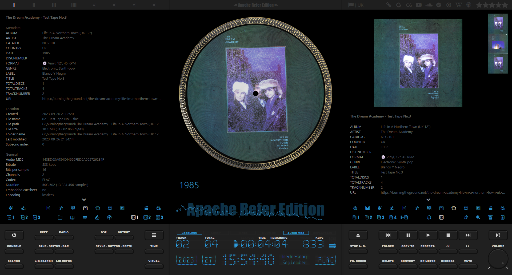Click the DISCOGS button
Viewport: 512px width, 275px height.
coord(448,266)
